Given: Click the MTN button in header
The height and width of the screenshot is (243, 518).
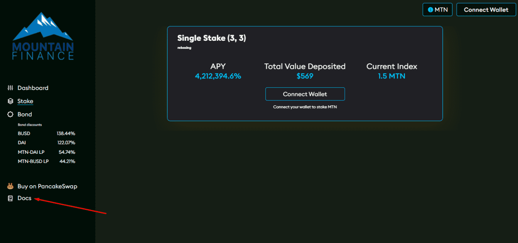Looking at the screenshot, I should (437, 10).
